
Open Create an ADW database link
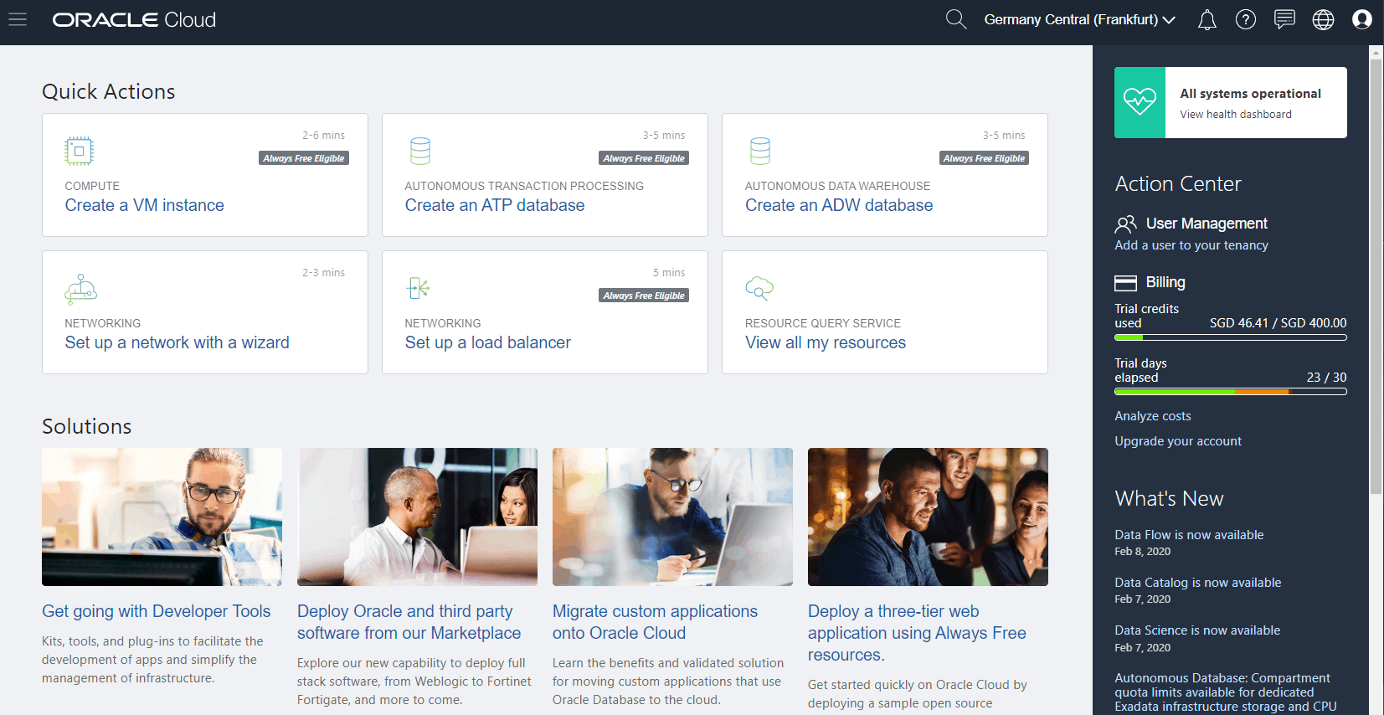click(839, 205)
